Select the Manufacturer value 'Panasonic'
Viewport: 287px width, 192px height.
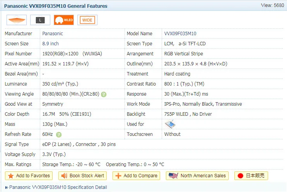click(x=53, y=34)
